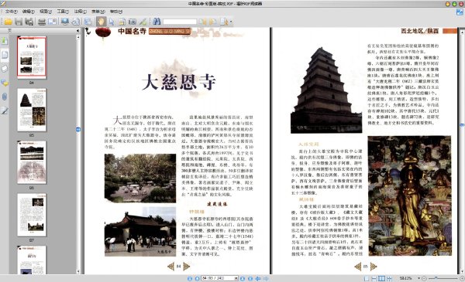Select the arrow Select tool
Viewport: 465px width, 282px height.
(x=112, y=22)
